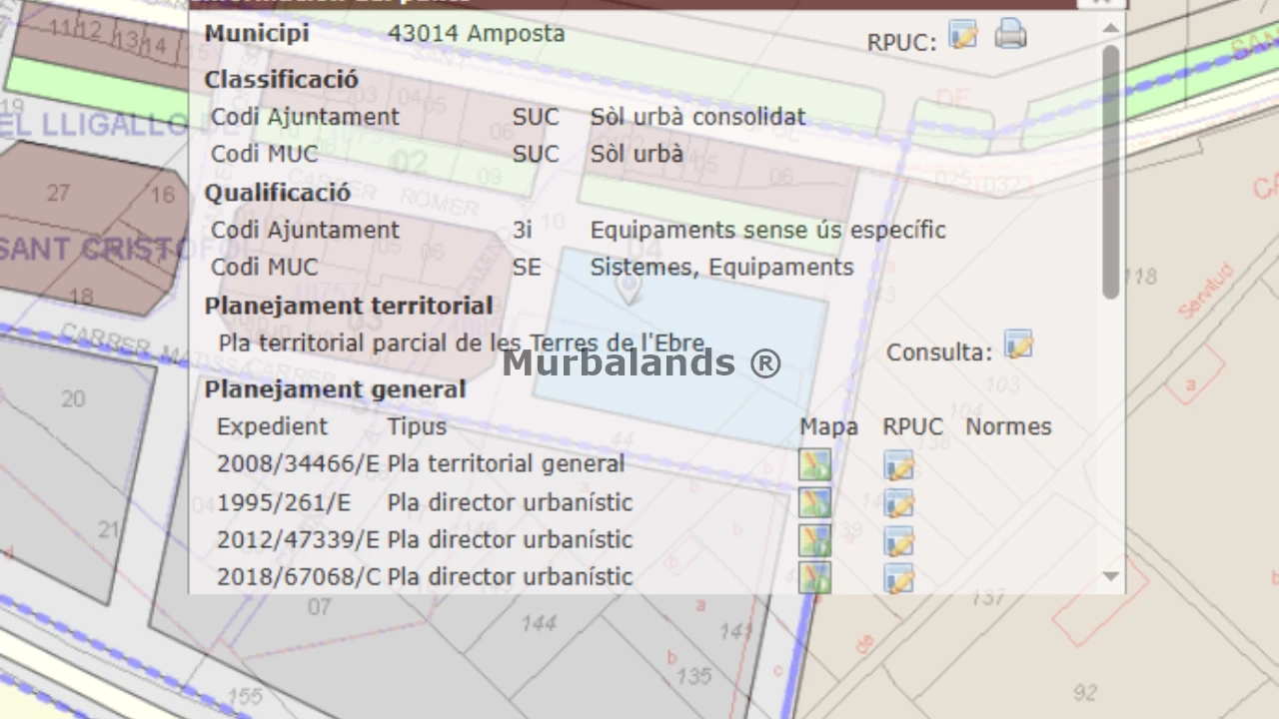
Task: Open RPUC icon for expedient 2008/34466/E
Action: [x=898, y=465]
